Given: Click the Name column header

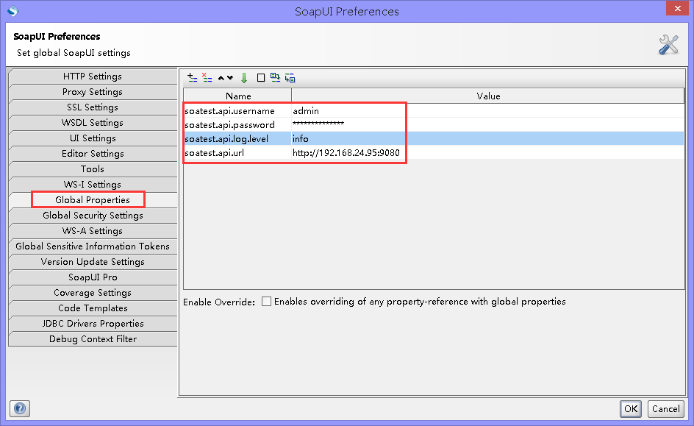Looking at the screenshot, I should [237, 96].
